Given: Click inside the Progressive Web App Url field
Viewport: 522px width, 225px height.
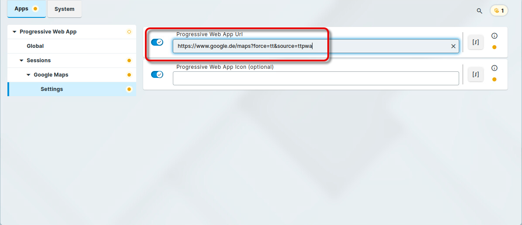Looking at the screenshot, I should pyautogui.click(x=306, y=46).
